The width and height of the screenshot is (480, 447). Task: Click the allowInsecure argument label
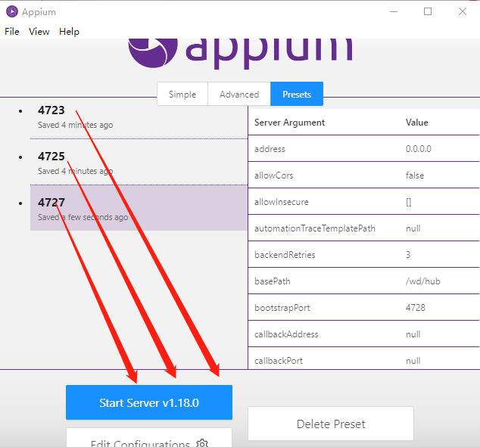[x=282, y=202]
